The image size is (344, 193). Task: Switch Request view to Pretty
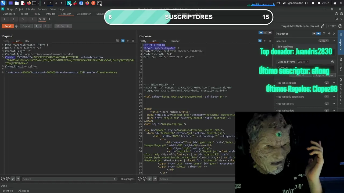[6, 41]
